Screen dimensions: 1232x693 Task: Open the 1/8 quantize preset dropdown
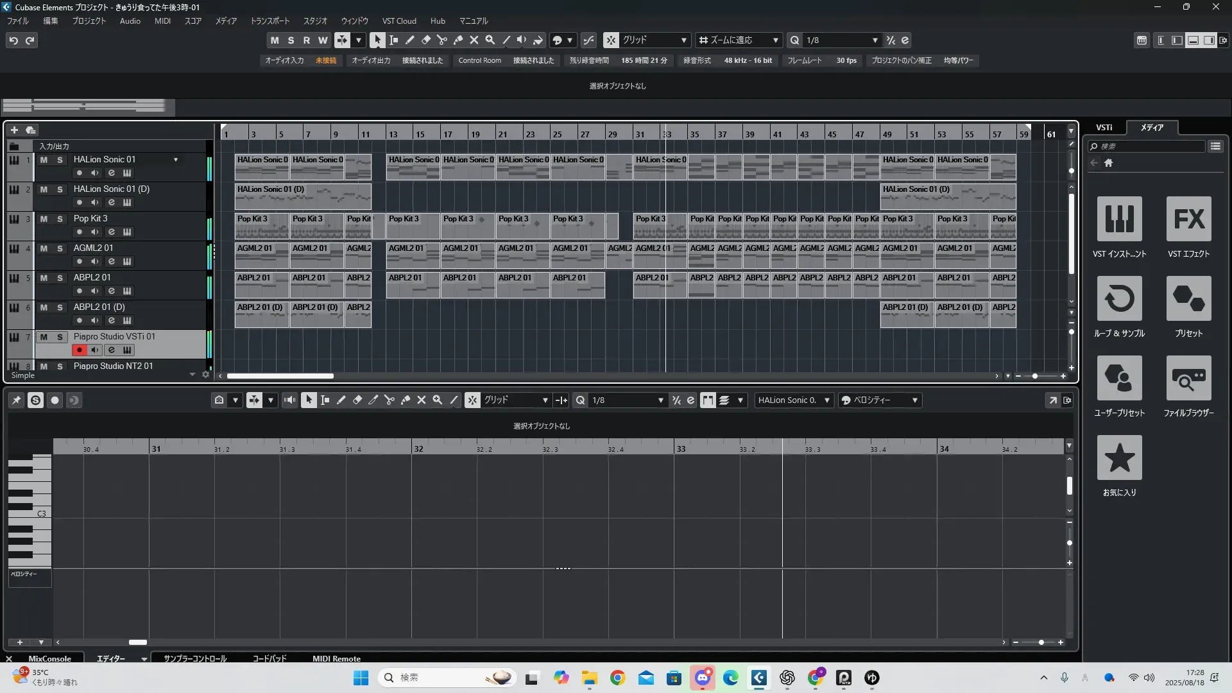[875, 40]
